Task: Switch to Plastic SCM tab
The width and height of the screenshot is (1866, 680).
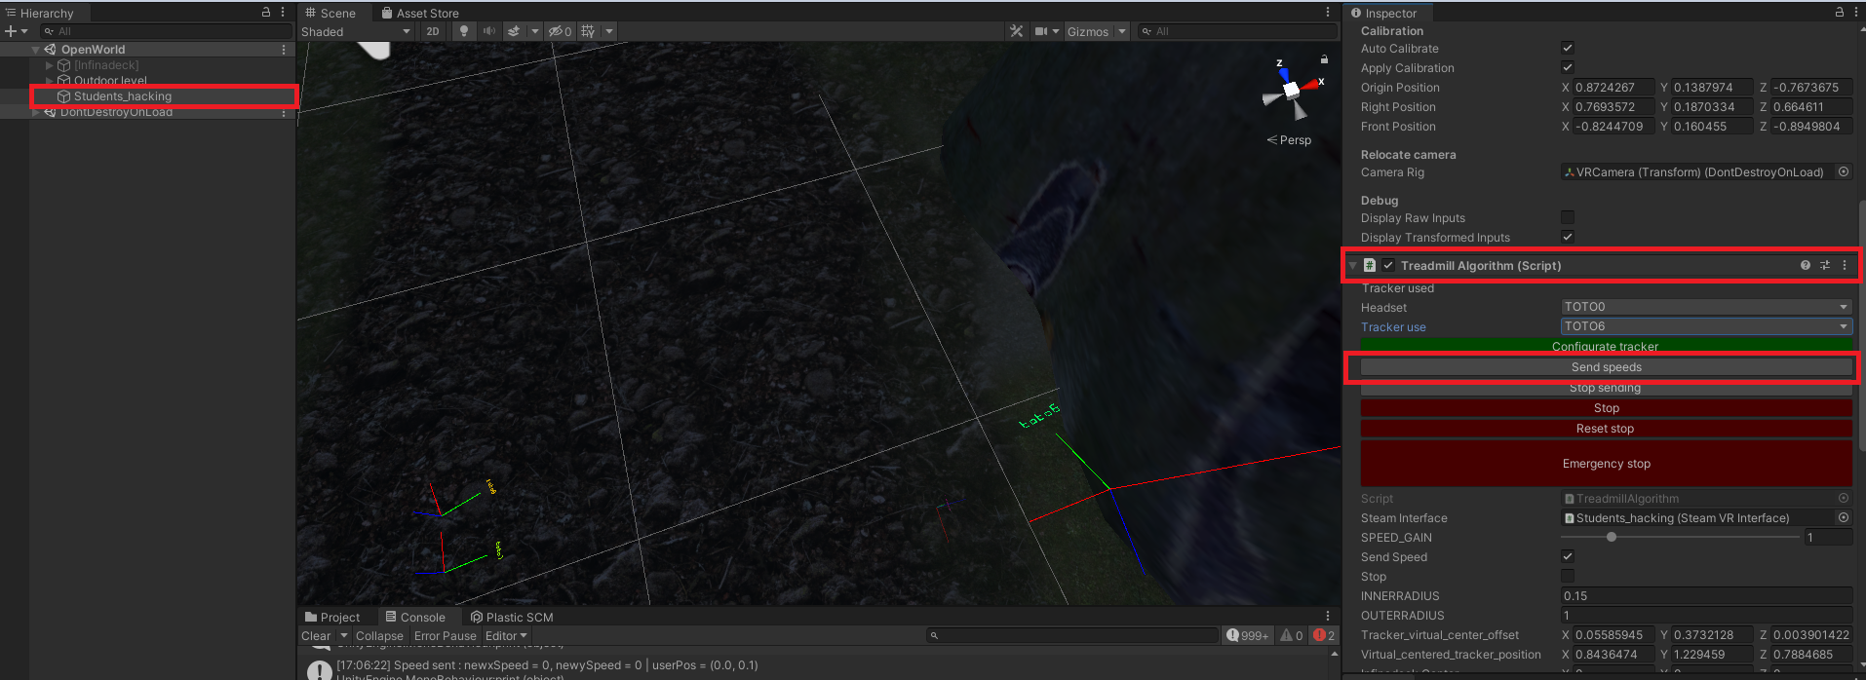Action: (512, 617)
